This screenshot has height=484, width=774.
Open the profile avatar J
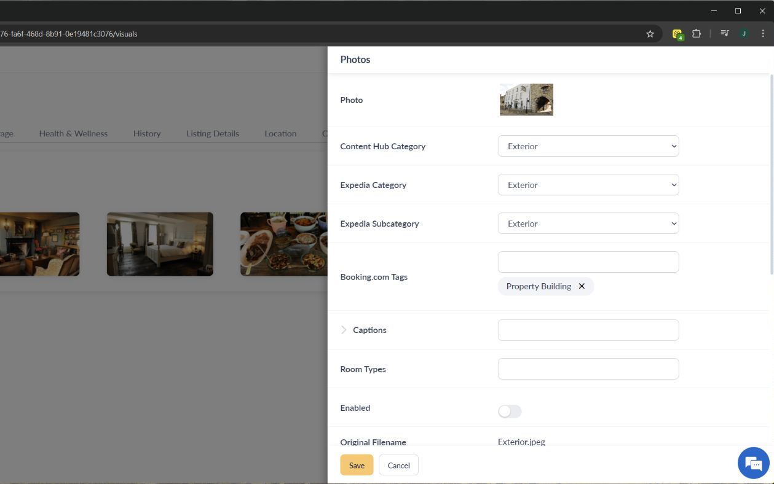tap(744, 34)
